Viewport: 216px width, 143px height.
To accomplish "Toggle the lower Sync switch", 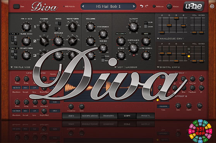I will pyautogui.click(x=58, y=29).
